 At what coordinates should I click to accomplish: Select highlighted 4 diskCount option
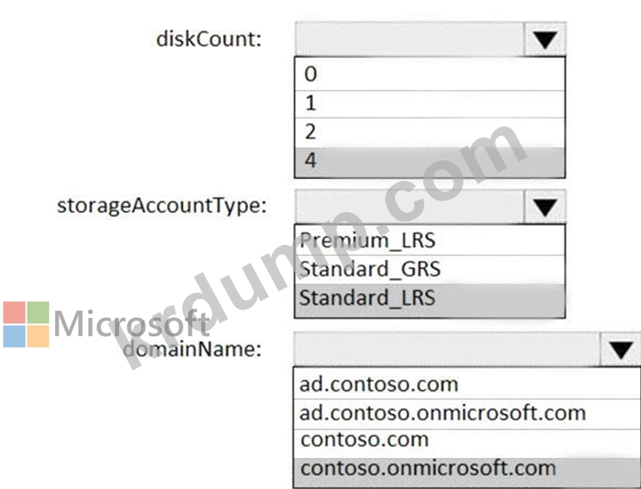coord(430,162)
